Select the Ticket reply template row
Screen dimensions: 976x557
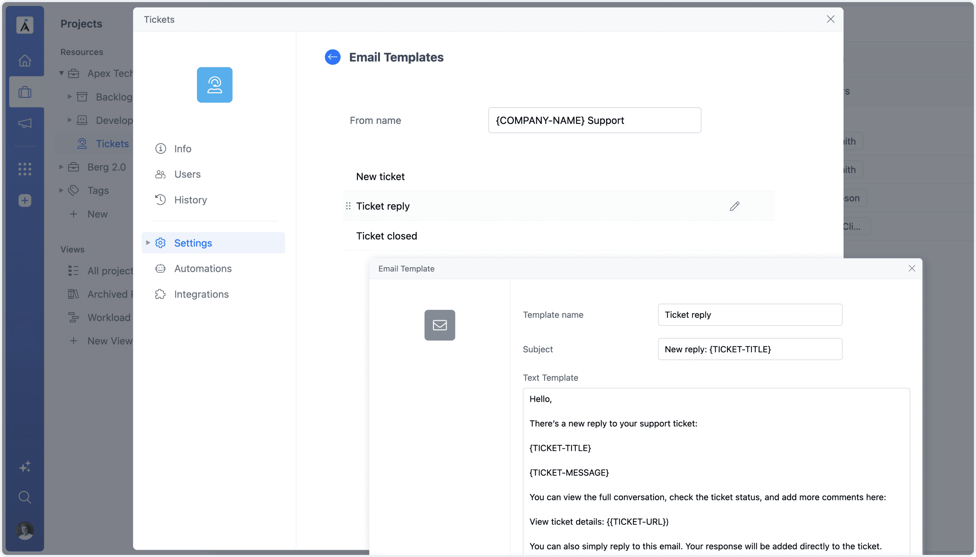[x=558, y=206]
